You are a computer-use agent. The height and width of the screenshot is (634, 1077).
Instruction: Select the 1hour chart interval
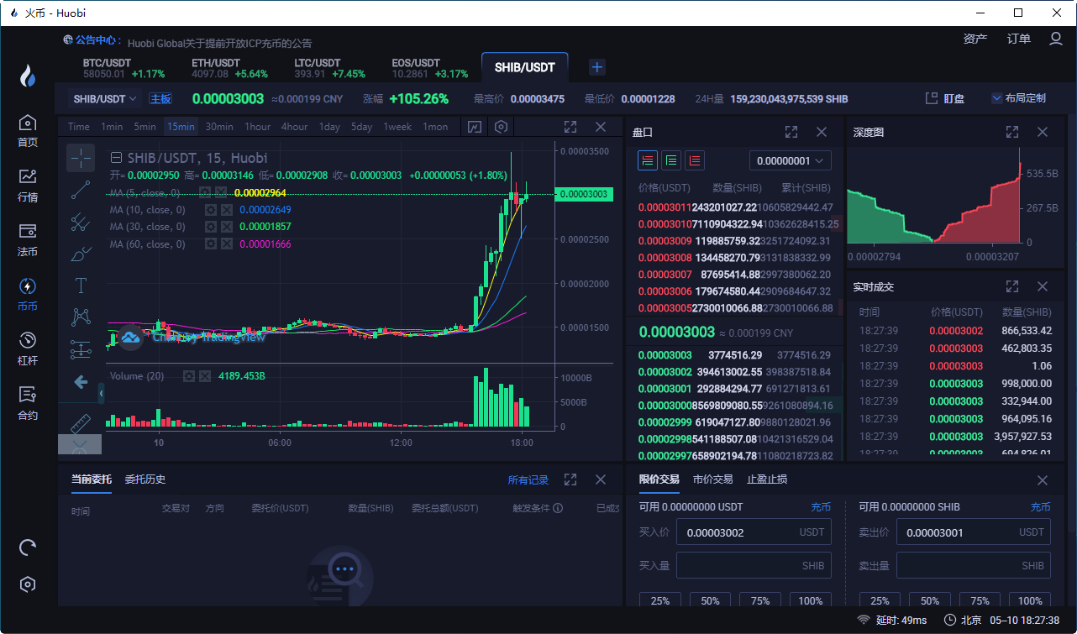(x=257, y=127)
